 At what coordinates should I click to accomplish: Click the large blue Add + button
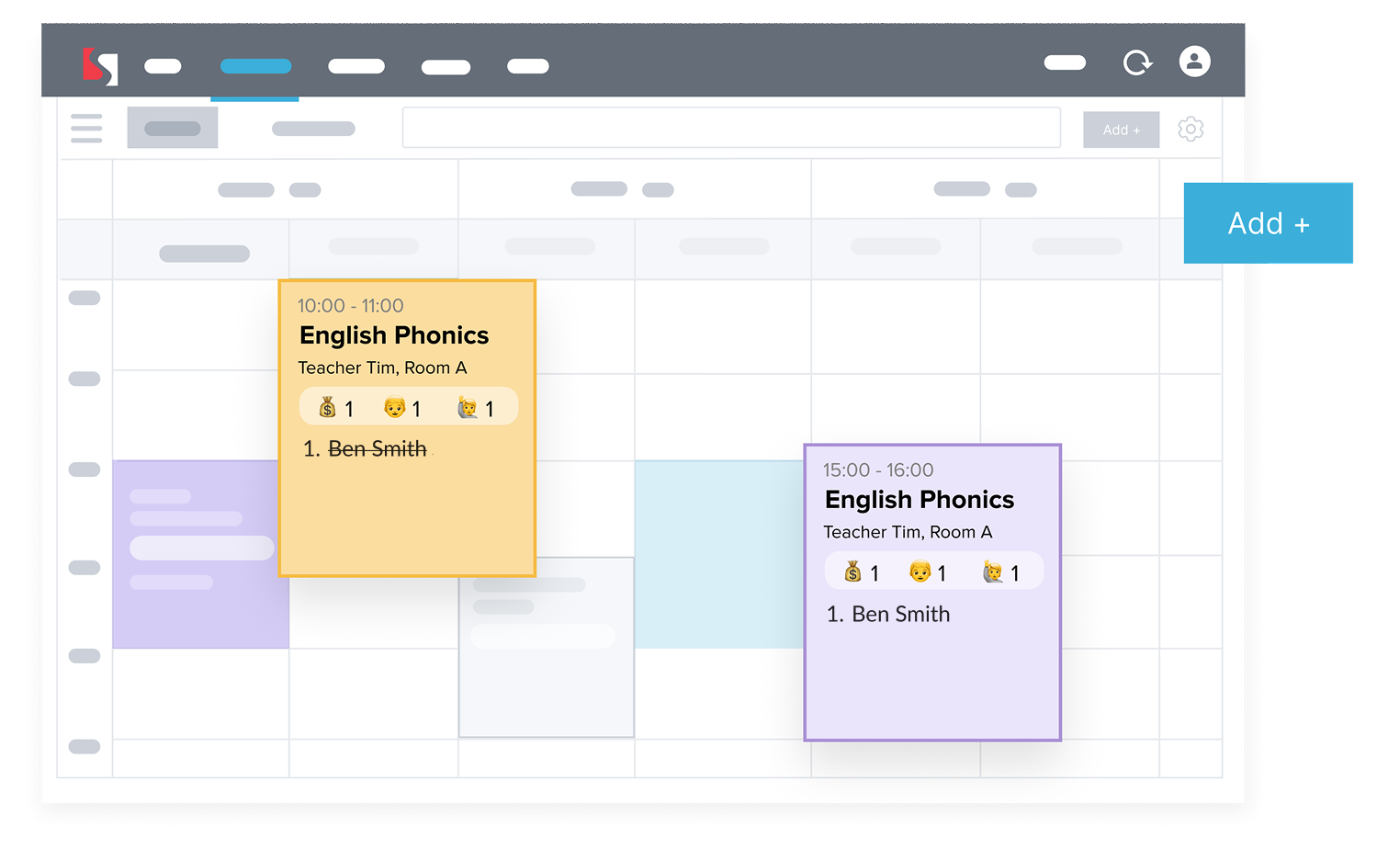(x=1268, y=223)
